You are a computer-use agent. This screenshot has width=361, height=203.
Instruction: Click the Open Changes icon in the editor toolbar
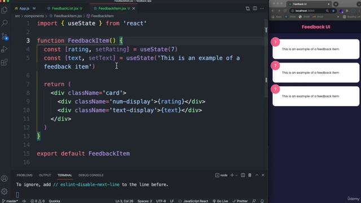[x=248, y=8]
